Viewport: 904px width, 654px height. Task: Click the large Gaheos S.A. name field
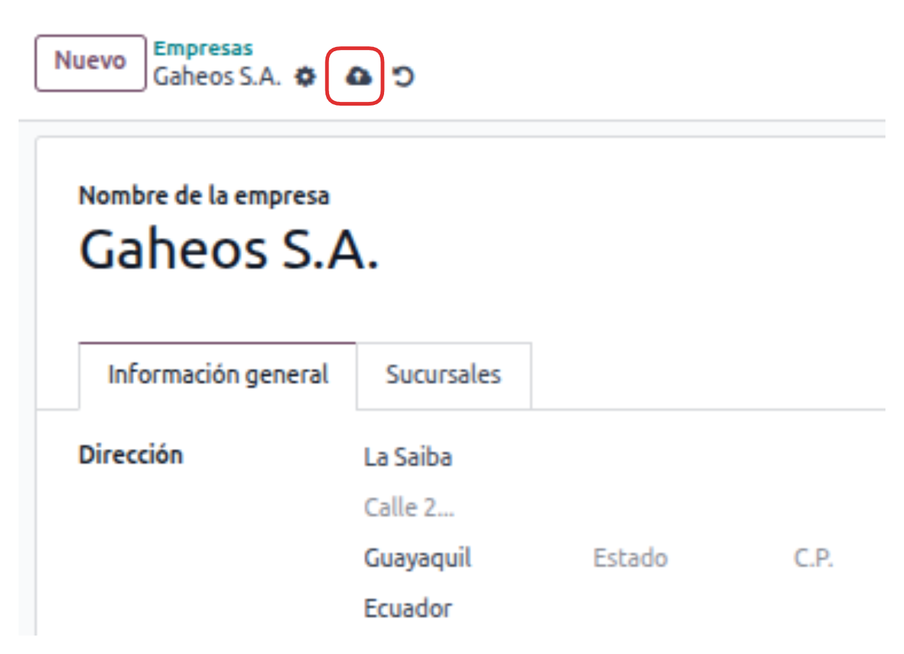tap(229, 249)
